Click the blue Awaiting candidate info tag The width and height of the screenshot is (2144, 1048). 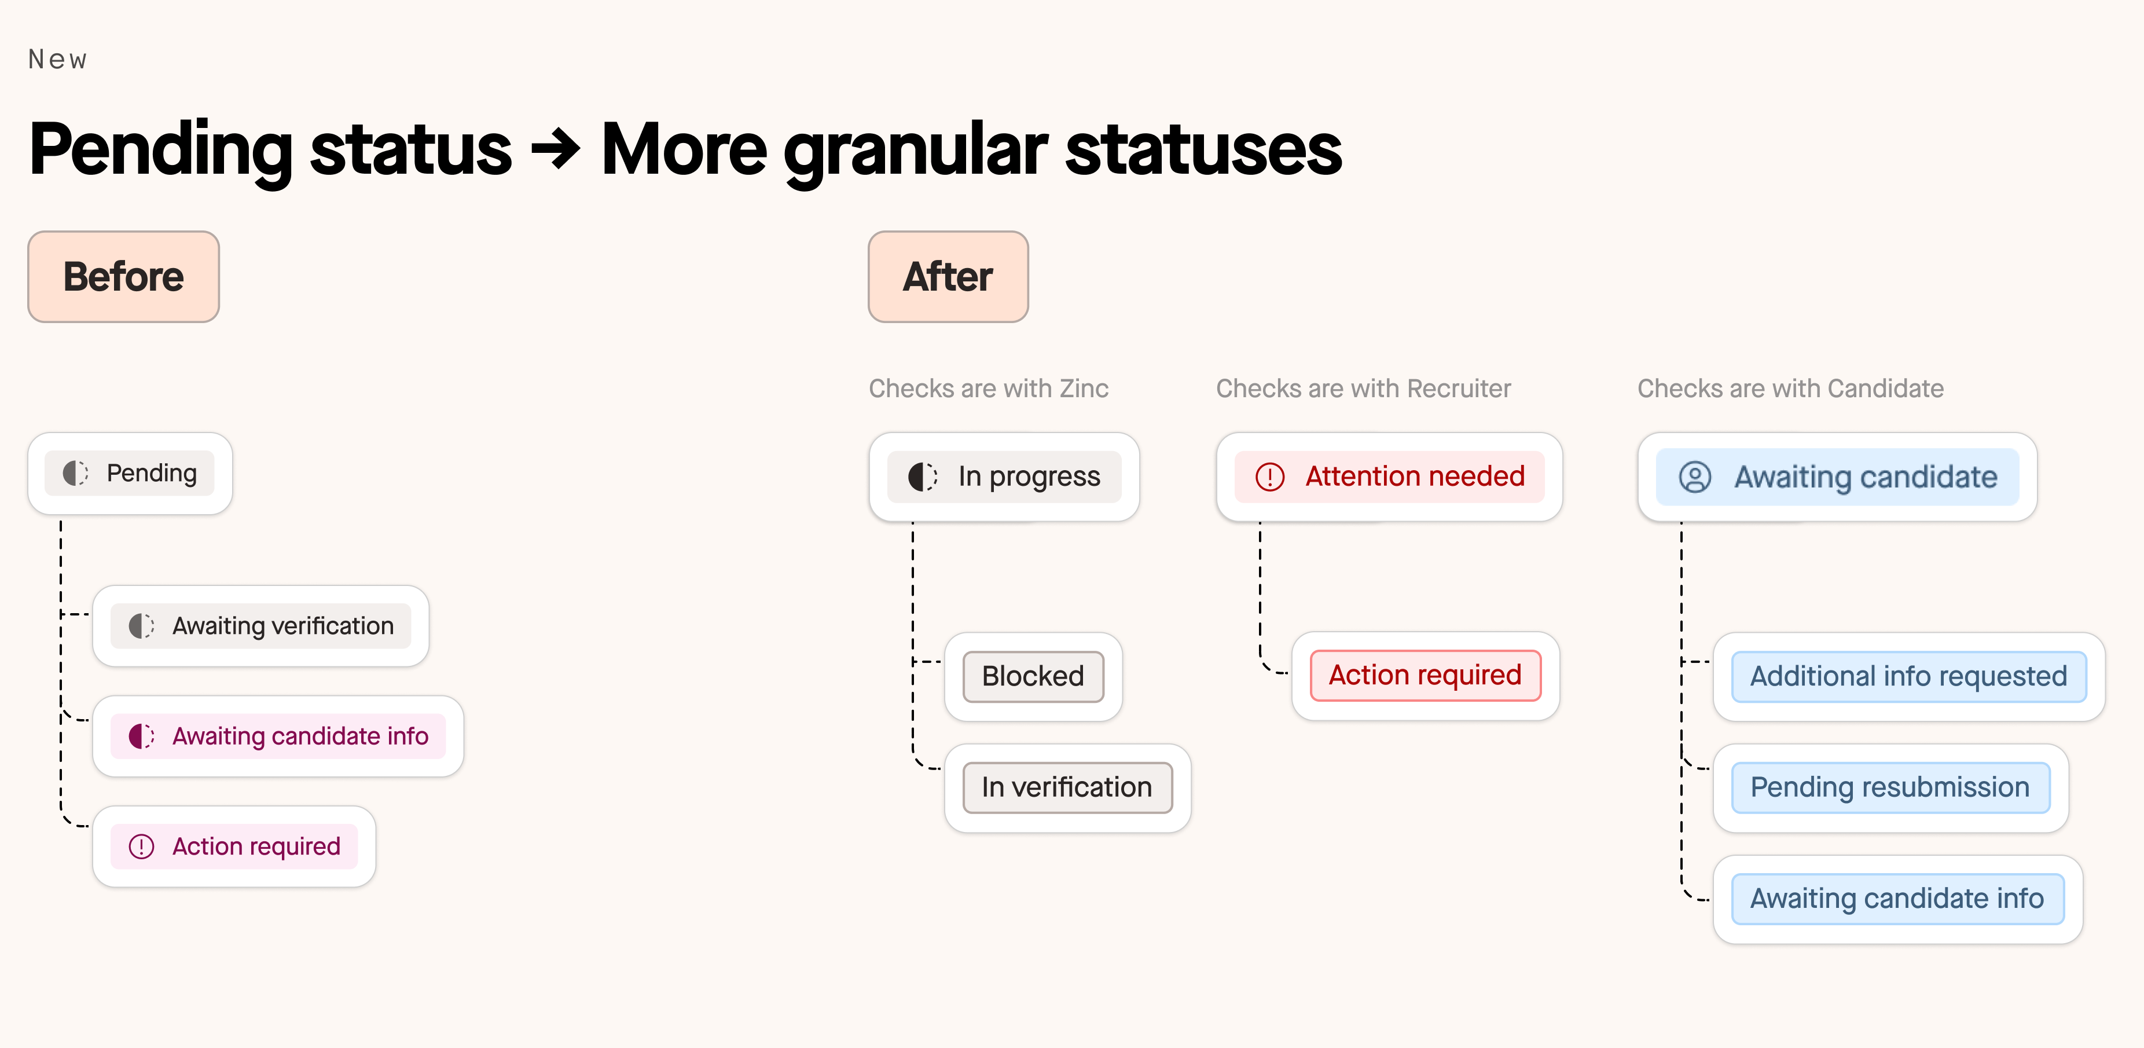pos(1897,899)
